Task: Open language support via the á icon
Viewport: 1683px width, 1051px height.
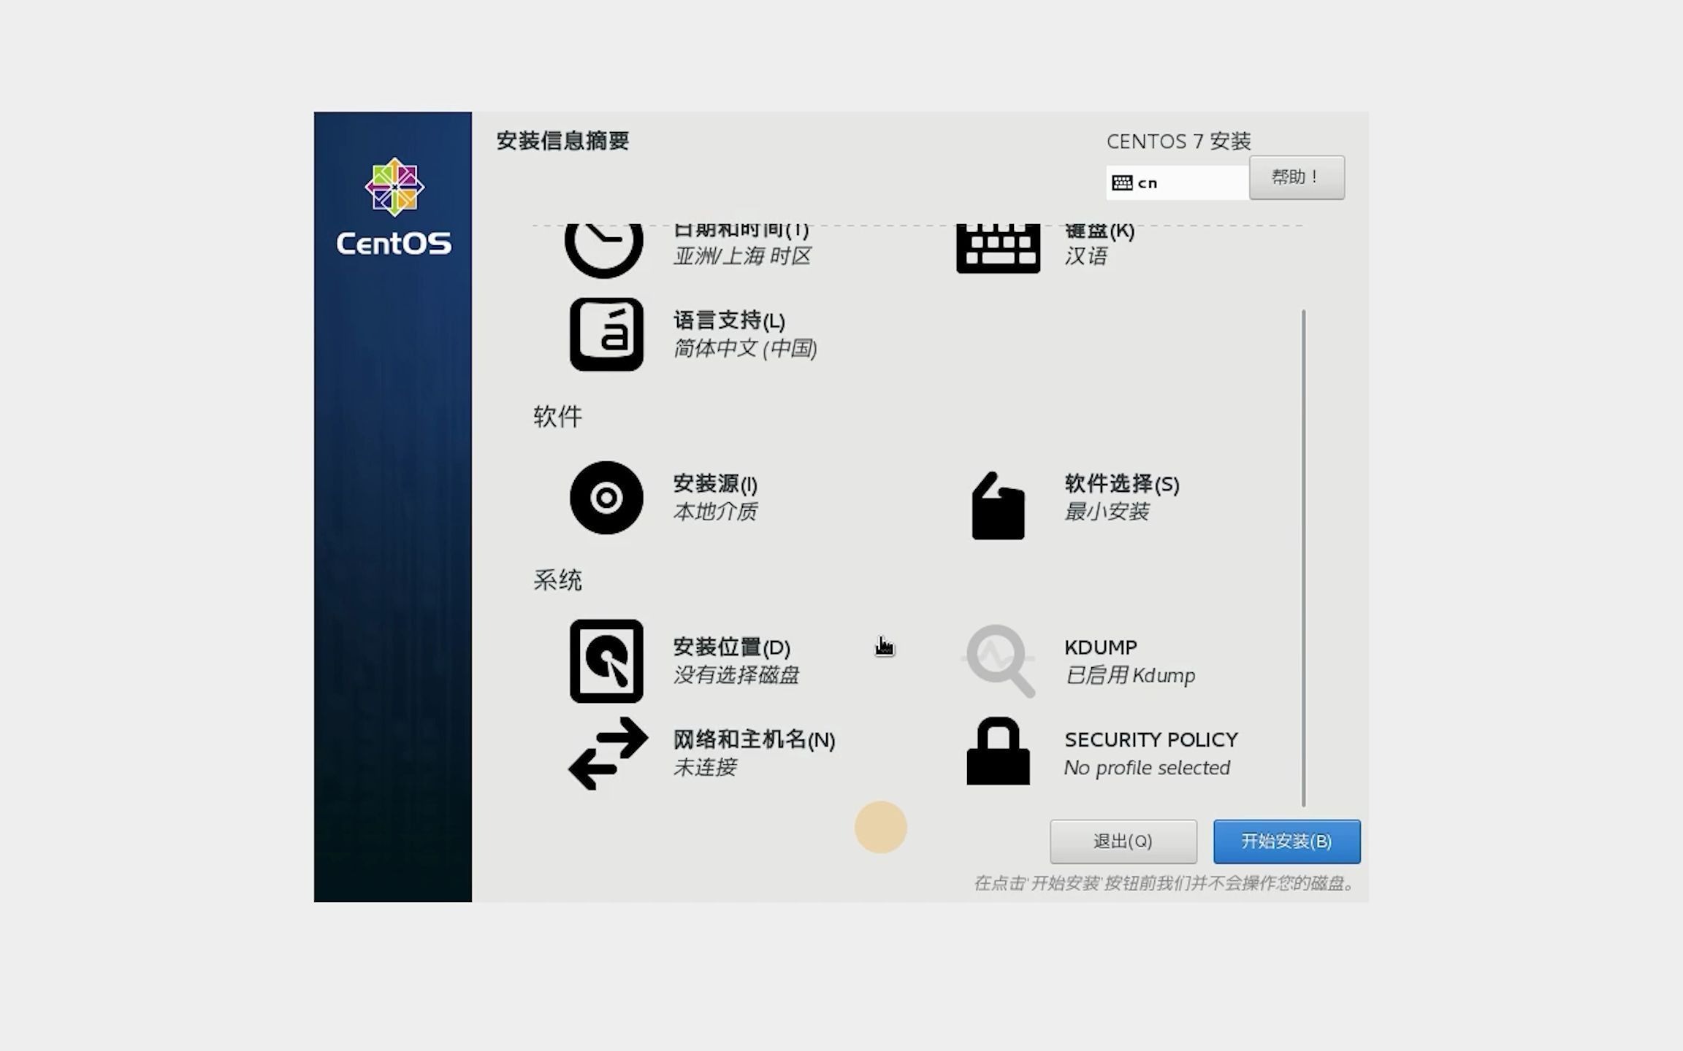Action: pyautogui.click(x=606, y=336)
